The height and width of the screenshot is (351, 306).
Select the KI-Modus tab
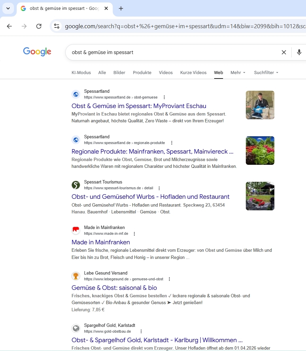point(81,73)
